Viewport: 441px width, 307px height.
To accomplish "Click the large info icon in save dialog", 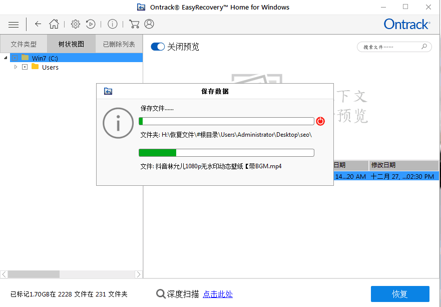I will pos(118,123).
